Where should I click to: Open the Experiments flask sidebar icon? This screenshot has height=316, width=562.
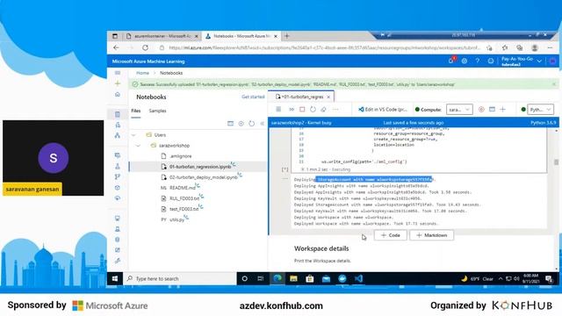[x=118, y=166]
